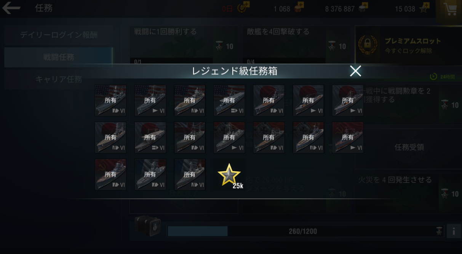462x254 pixels.
Task: Open the shopping cart store
Action: [451, 9]
